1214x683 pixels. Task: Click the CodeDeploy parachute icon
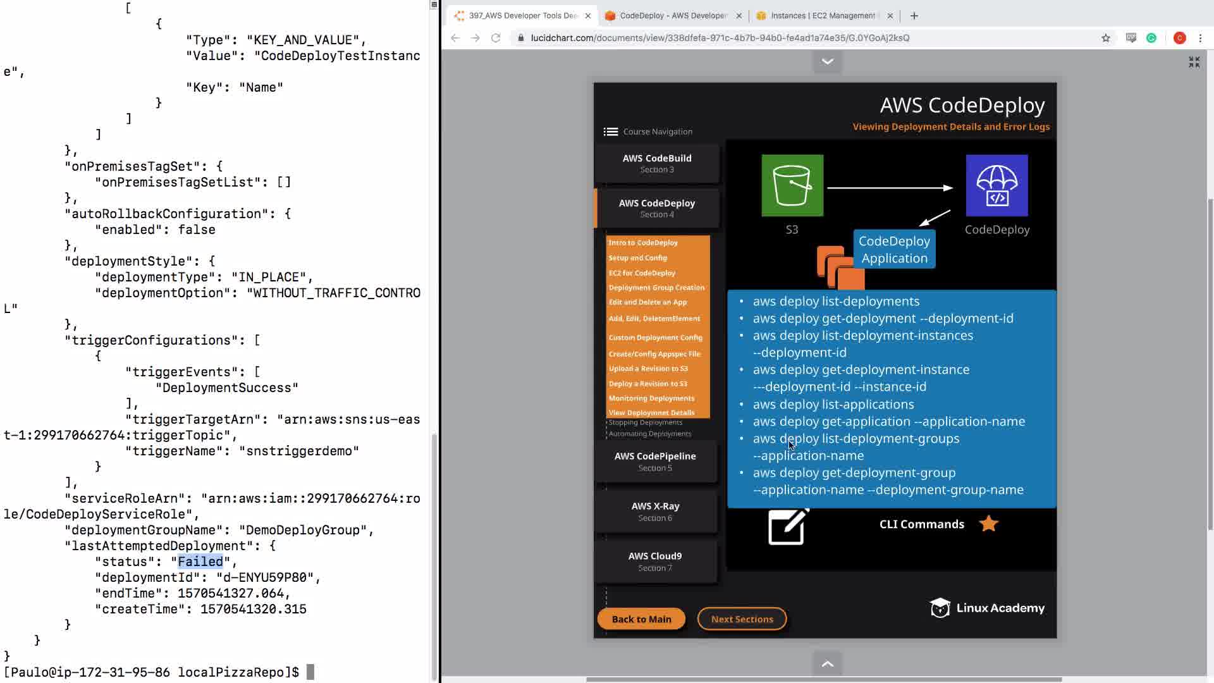coord(996,185)
